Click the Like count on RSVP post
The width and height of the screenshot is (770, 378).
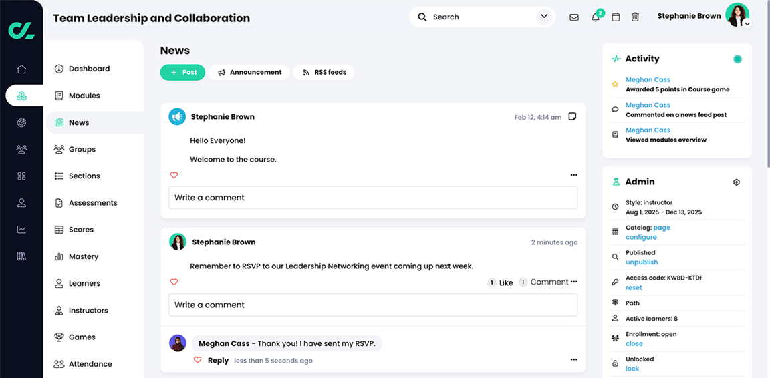tap(500, 282)
